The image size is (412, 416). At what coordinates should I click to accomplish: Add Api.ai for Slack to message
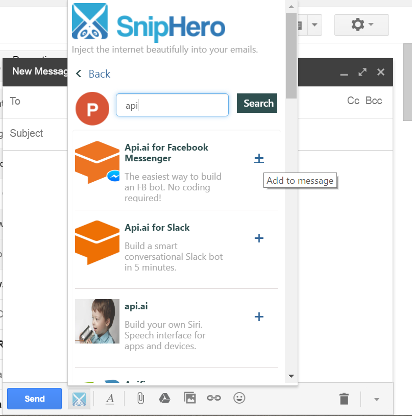tap(259, 238)
